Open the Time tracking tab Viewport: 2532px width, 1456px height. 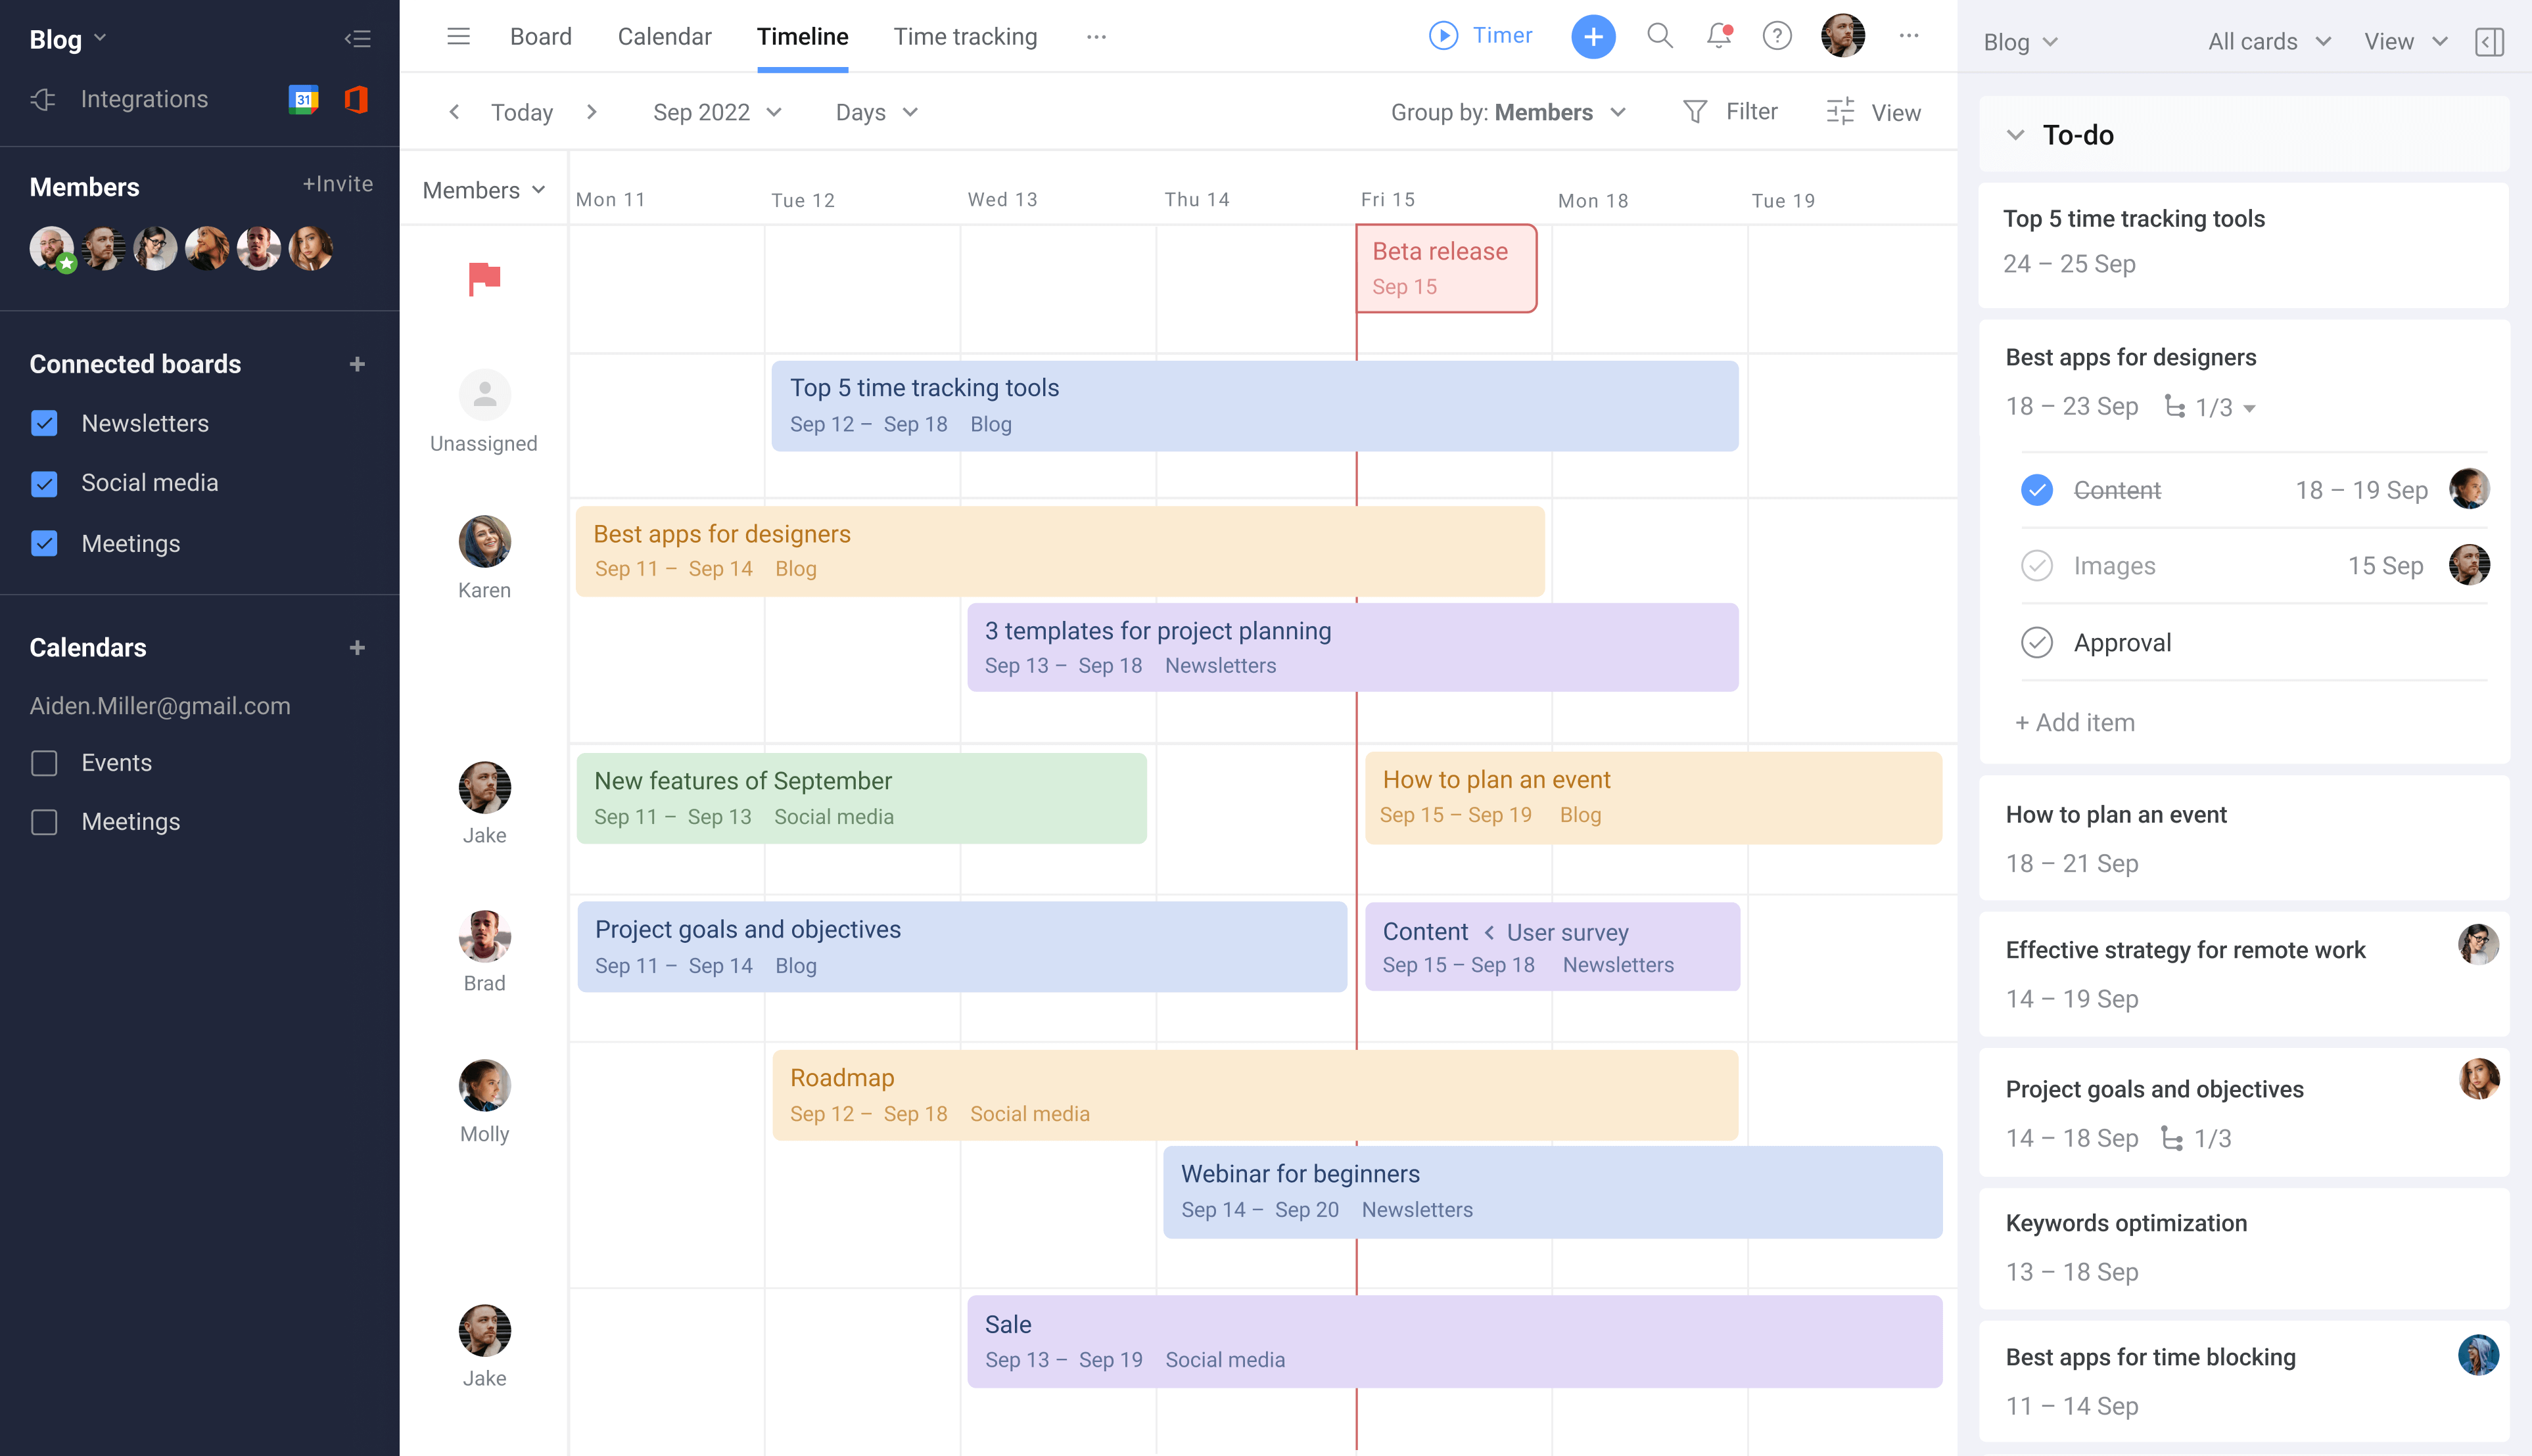(x=964, y=36)
